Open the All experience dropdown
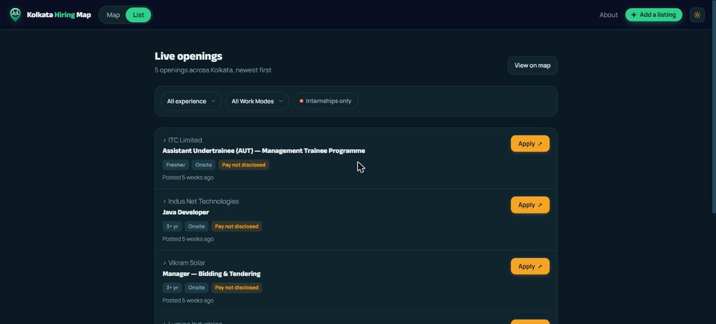The height and width of the screenshot is (324, 716). tap(191, 101)
